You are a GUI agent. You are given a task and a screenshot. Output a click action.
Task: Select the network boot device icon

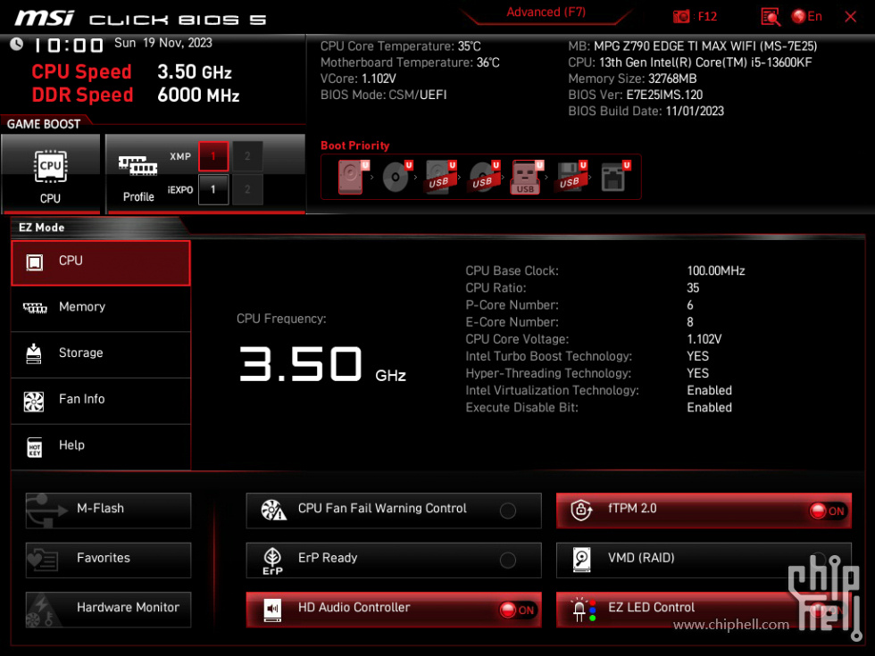click(x=614, y=177)
